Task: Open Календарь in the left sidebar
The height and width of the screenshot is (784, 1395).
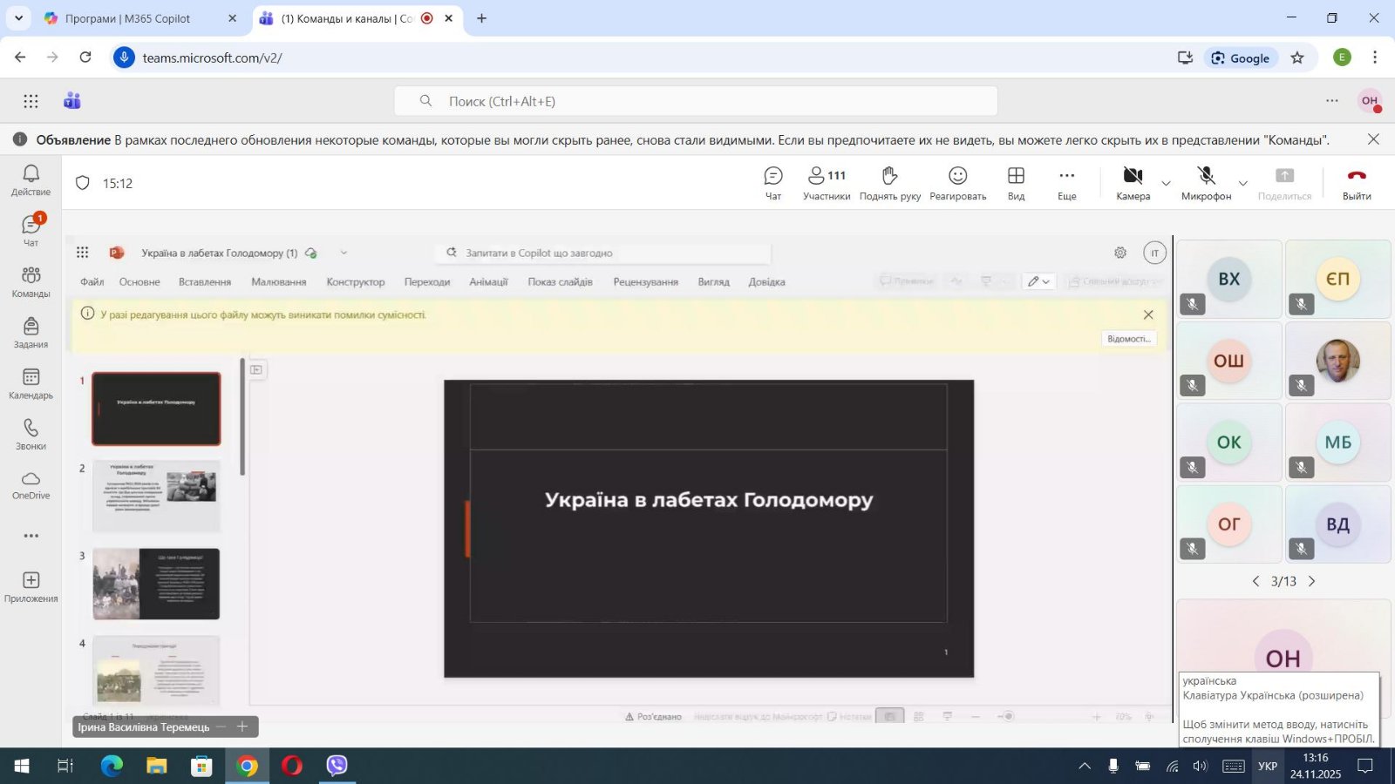Action: click(x=31, y=383)
